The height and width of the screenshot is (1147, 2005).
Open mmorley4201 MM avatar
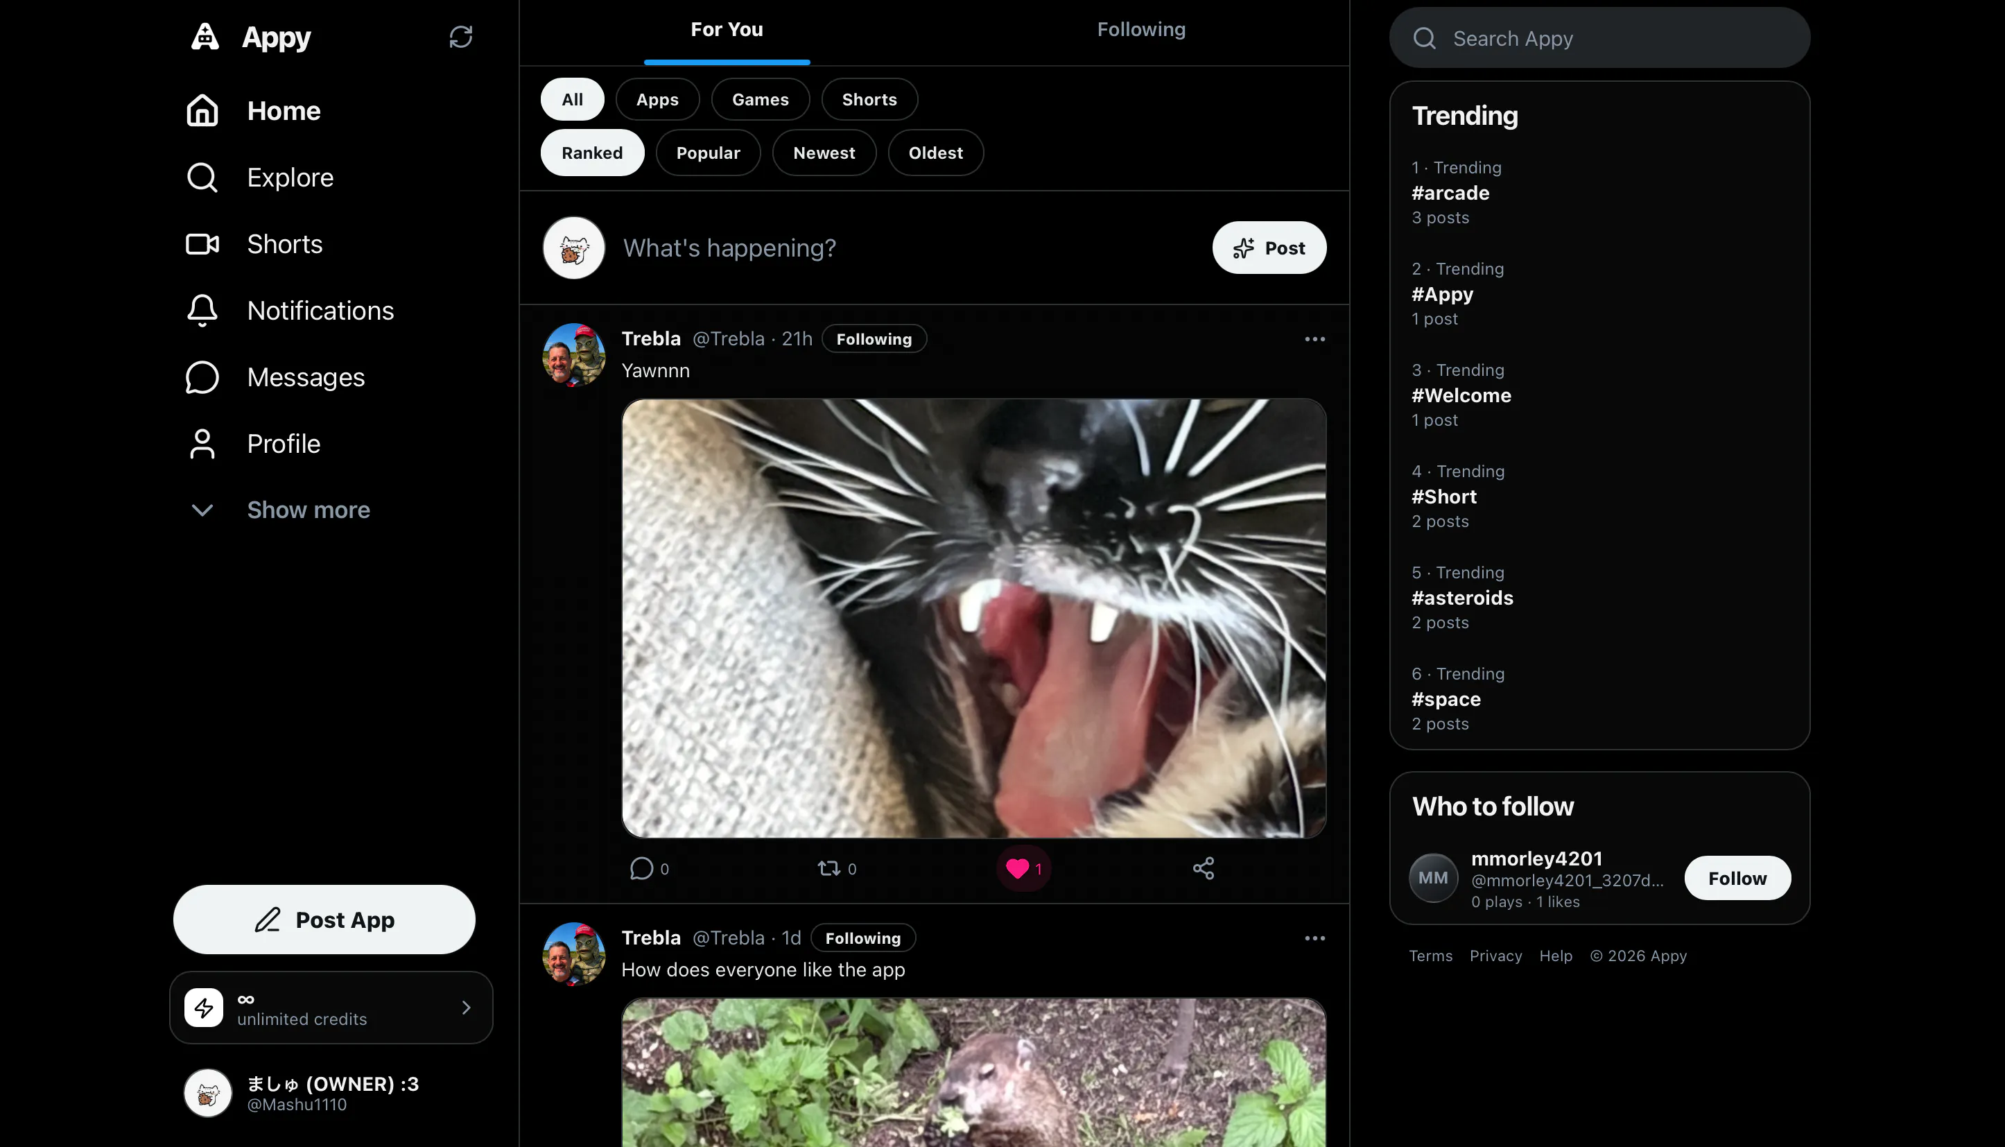(1433, 879)
